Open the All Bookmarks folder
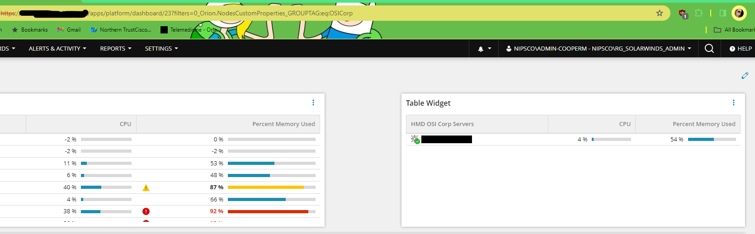755x234 pixels. coord(734,30)
